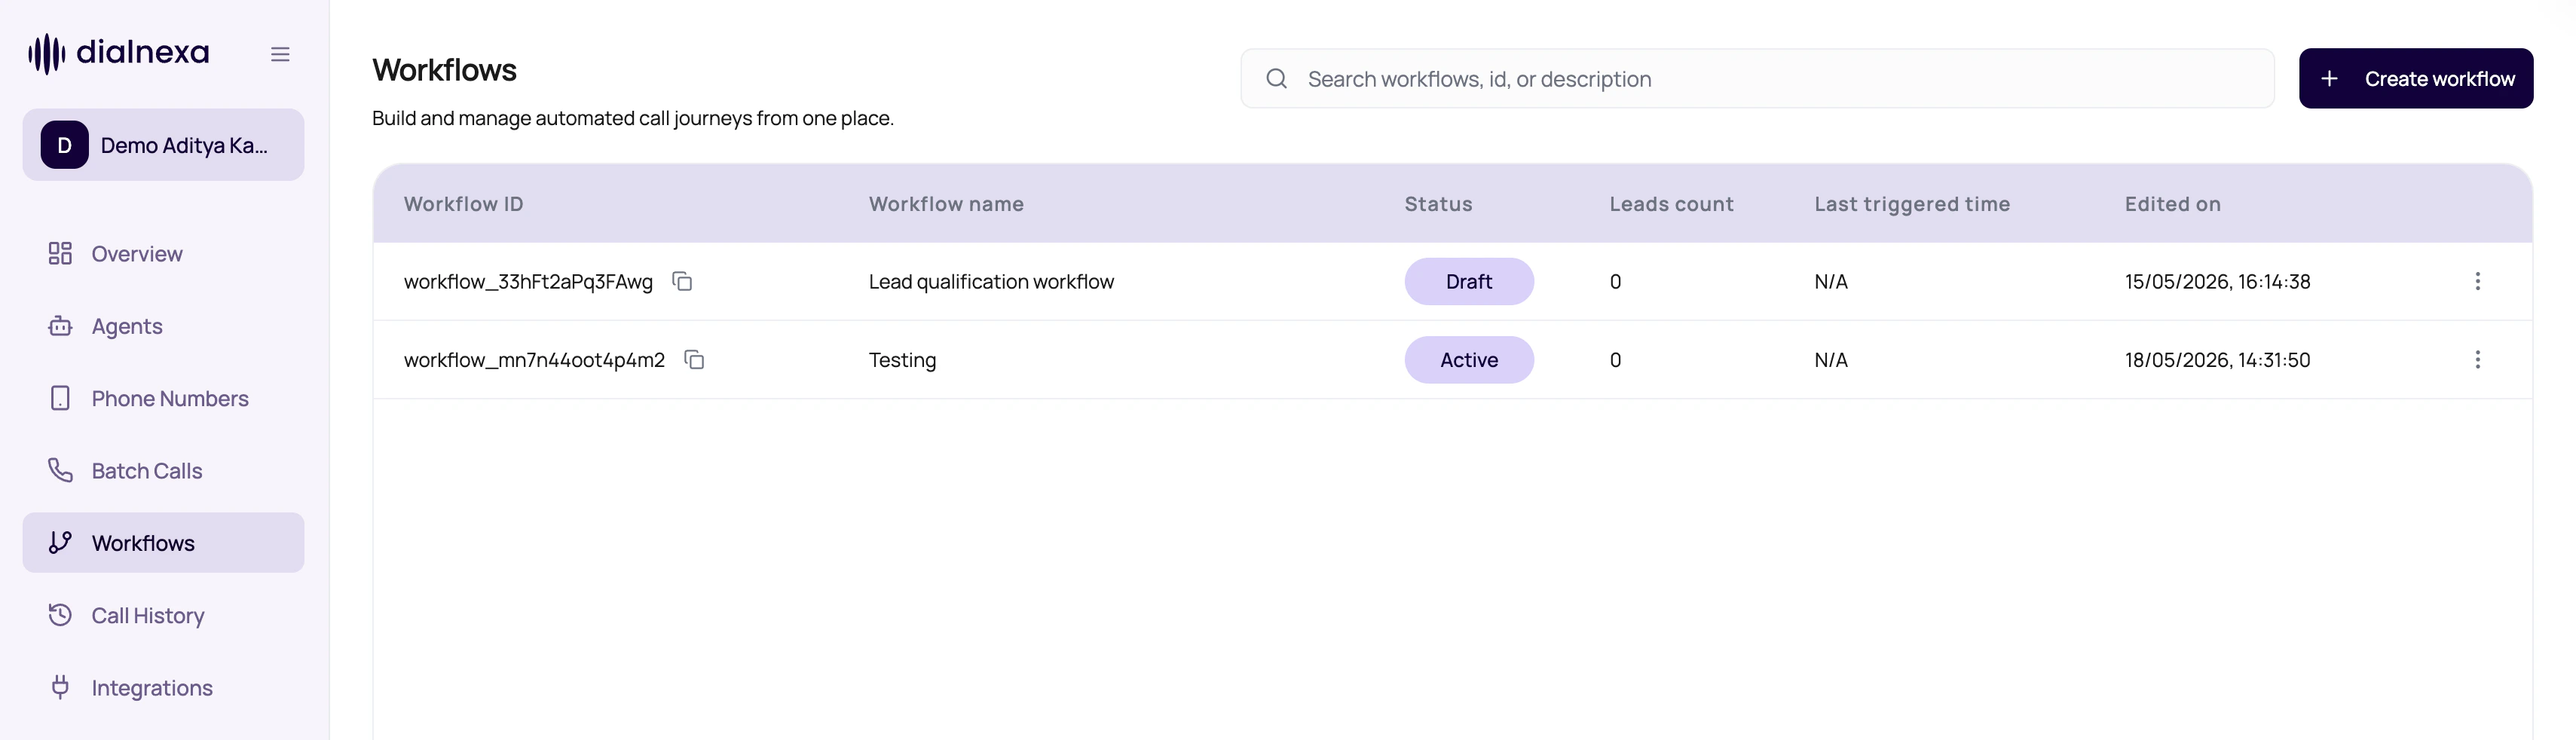Click leads count 0 in Testing row
Viewport: 2576px width, 740px height.
click(x=1615, y=360)
